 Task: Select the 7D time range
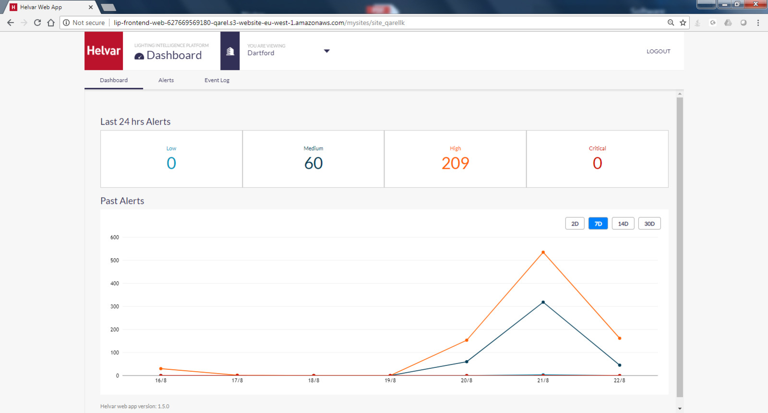598,224
